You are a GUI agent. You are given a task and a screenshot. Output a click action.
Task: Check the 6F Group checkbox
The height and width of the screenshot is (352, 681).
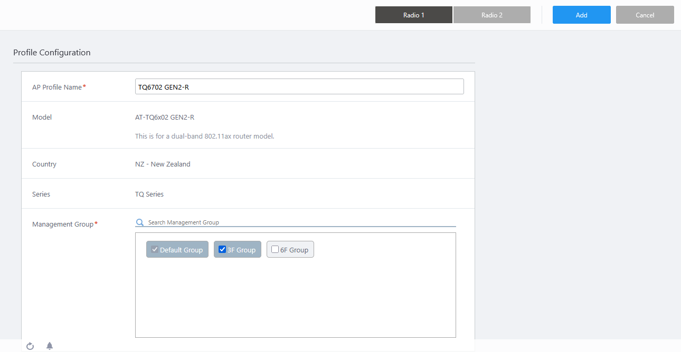pos(275,249)
